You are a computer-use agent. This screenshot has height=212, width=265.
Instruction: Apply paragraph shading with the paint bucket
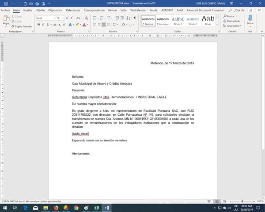tap(123, 25)
